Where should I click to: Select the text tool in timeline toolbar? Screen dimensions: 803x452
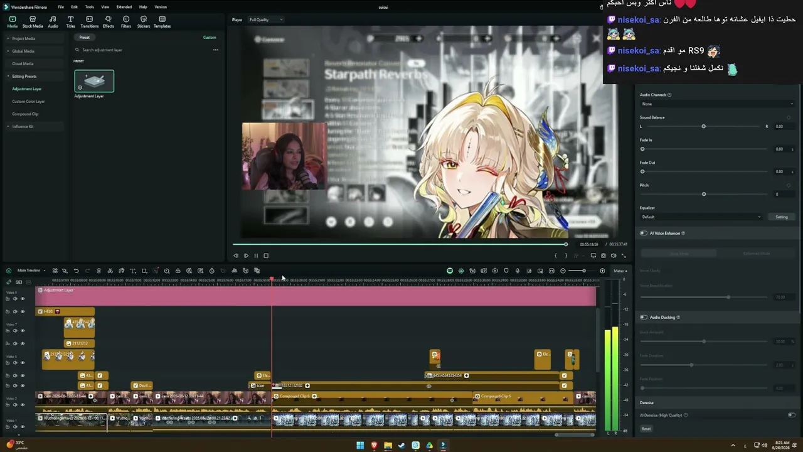coord(132,271)
